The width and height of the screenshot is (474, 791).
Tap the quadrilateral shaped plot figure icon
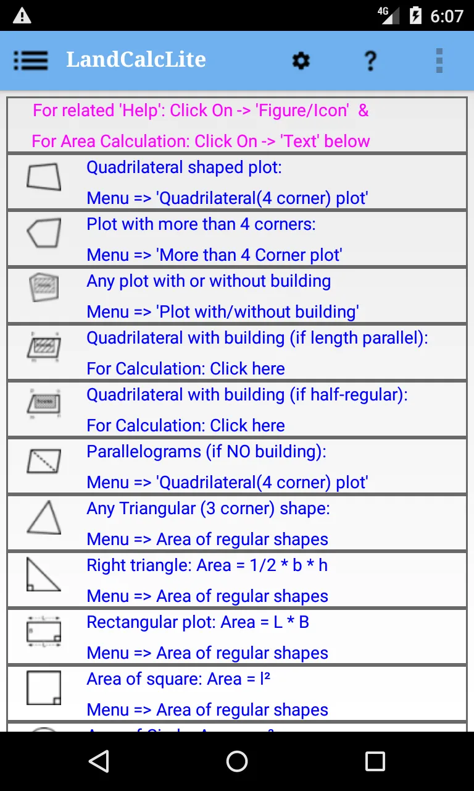pyautogui.click(x=44, y=176)
